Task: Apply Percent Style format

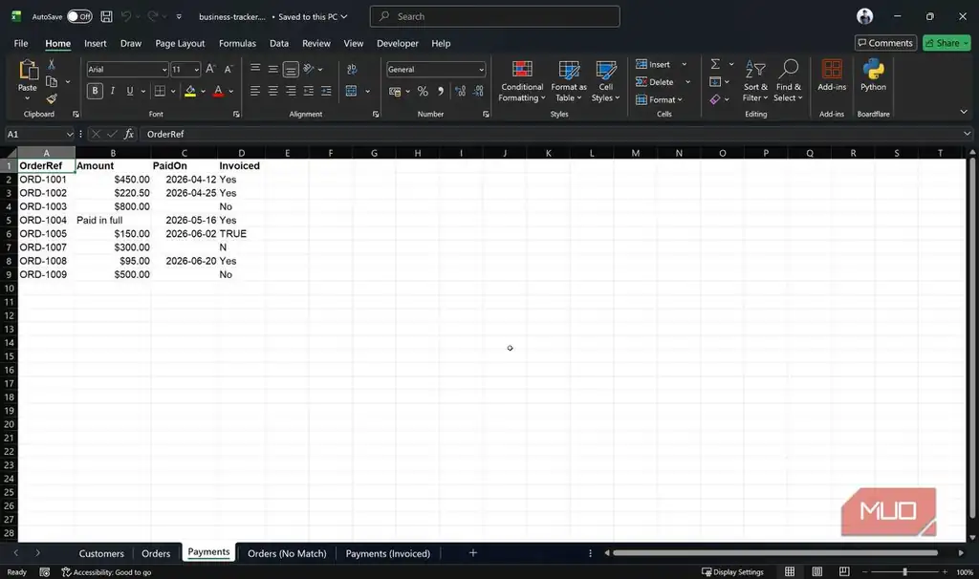Action: tap(423, 91)
